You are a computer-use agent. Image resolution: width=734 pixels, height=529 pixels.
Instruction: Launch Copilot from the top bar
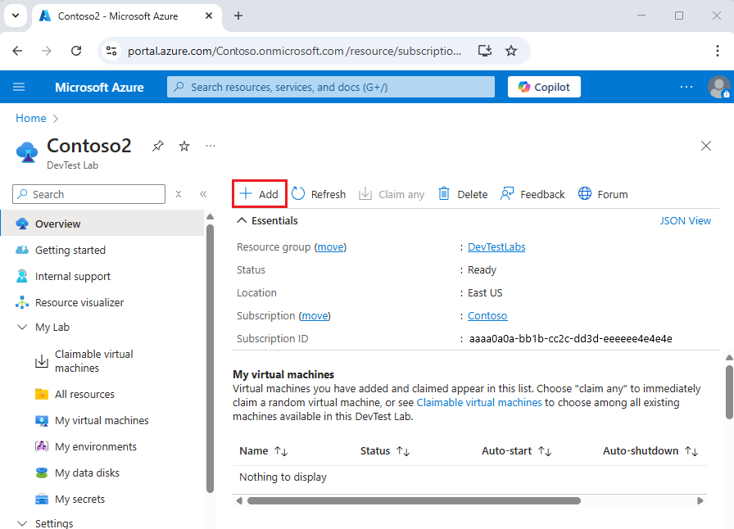click(543, 87)
